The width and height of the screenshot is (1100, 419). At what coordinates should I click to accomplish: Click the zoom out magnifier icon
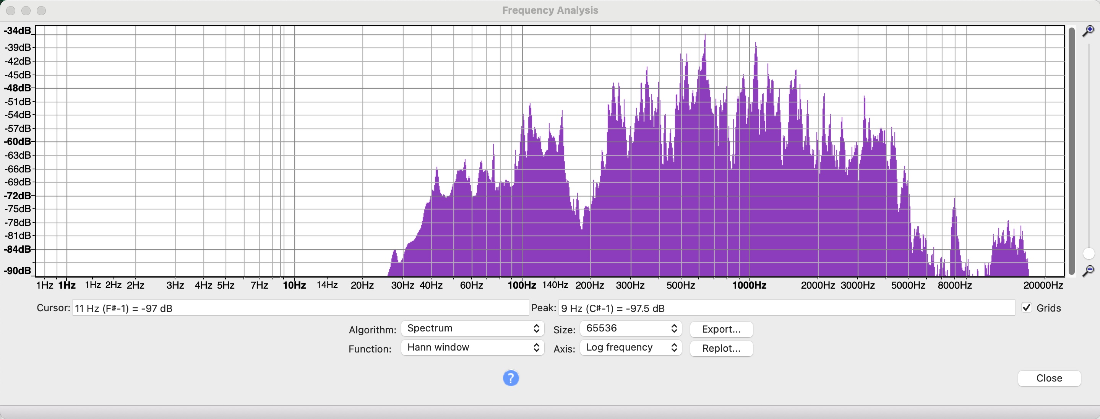1089,270
